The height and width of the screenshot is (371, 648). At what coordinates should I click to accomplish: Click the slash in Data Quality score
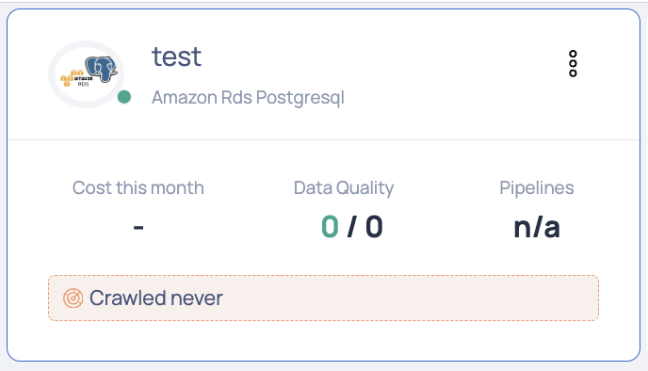352,227
